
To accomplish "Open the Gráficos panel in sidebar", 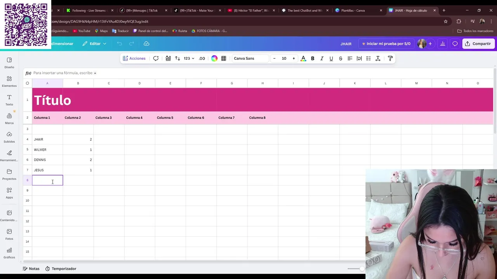I will (x=9, y=253).
